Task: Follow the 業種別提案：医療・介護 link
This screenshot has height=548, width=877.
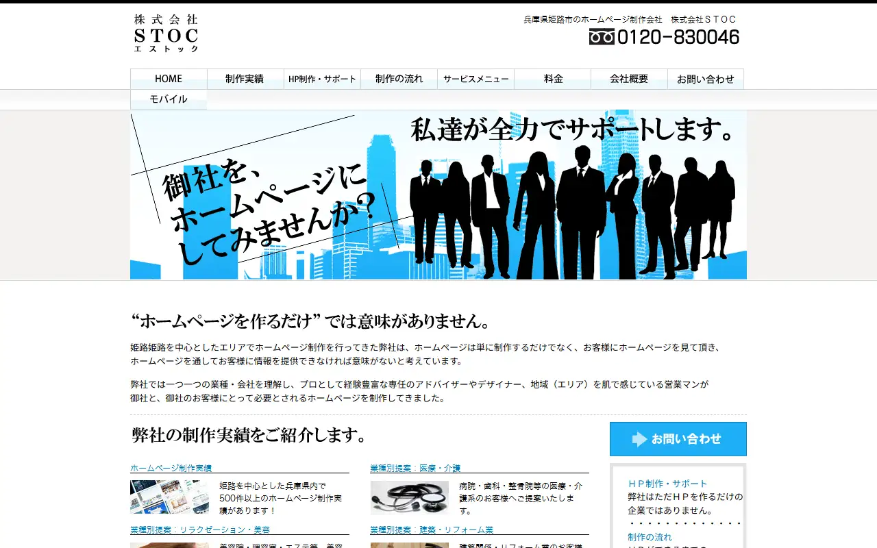Action: 415,468
